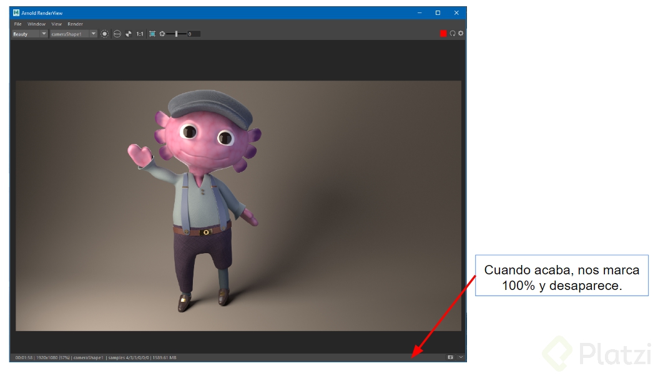The width and height of the screenshot is (658, 376).
Task: Minimize the Arnold RenderView window
Action: tap(420, 13)
